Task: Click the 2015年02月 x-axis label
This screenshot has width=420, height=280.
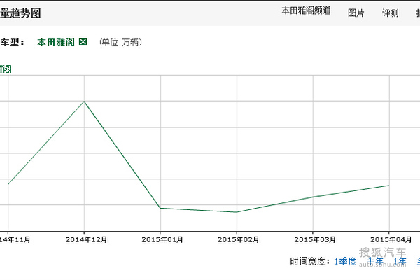Action: (237, 239)
